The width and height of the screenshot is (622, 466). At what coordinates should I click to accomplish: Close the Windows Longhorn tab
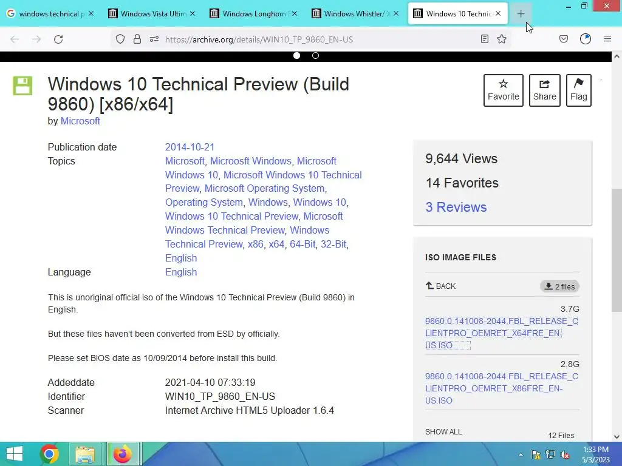coord(295,13)
